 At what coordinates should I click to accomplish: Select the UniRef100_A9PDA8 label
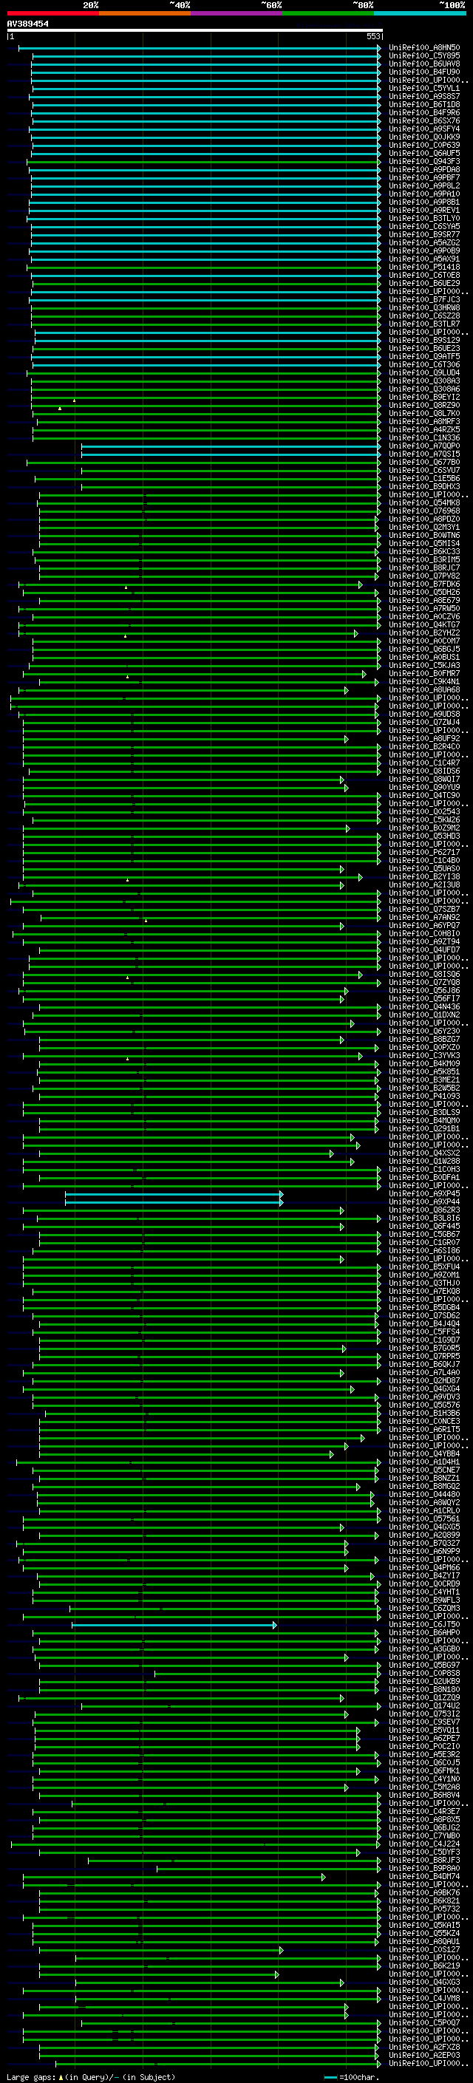(x=423, y=169)
